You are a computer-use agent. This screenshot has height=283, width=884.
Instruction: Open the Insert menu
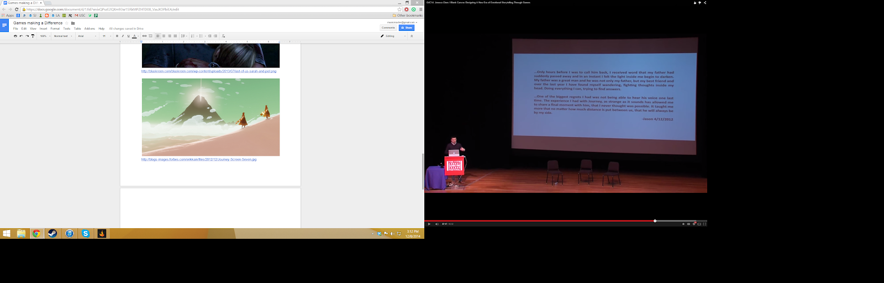[43, 29]
